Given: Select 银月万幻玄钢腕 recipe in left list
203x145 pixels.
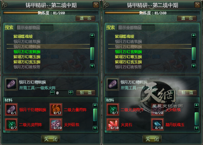Looking at the screenshot, I should click(x=27, y=51).
